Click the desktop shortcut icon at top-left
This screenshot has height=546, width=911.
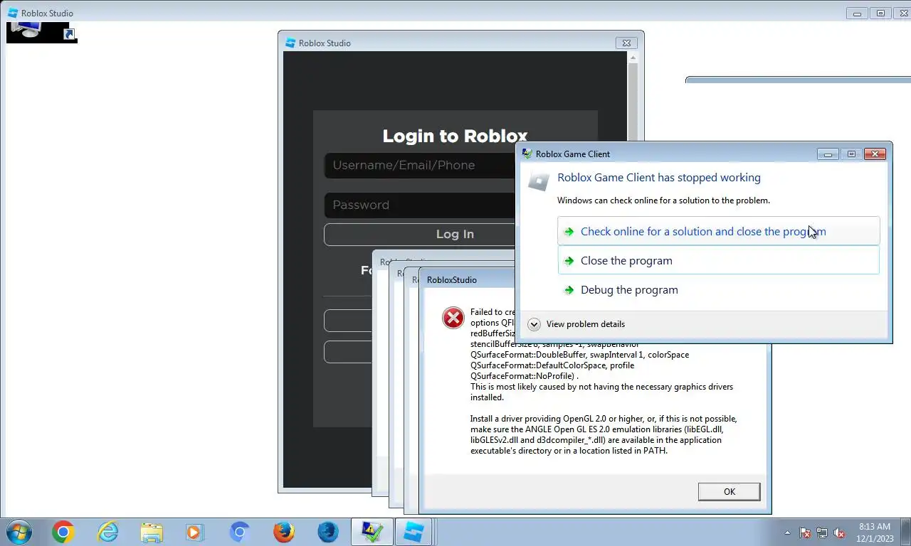pyautogui.click(x=42, y=32)
